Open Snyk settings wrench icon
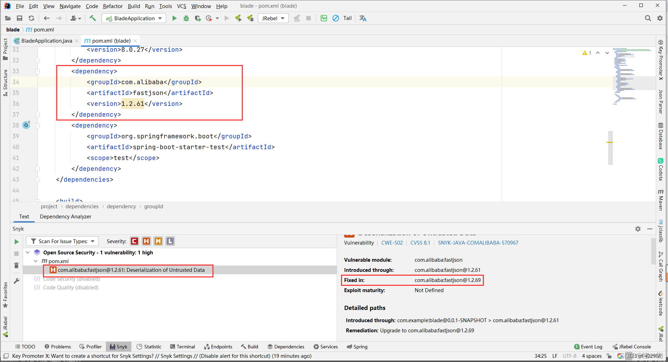 [16, 281]
